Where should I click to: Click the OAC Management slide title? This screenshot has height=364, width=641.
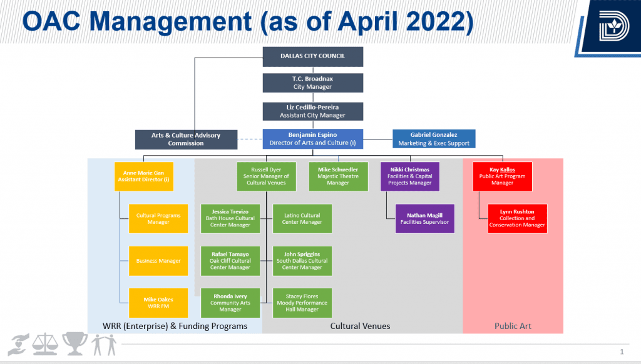(248, 22)
